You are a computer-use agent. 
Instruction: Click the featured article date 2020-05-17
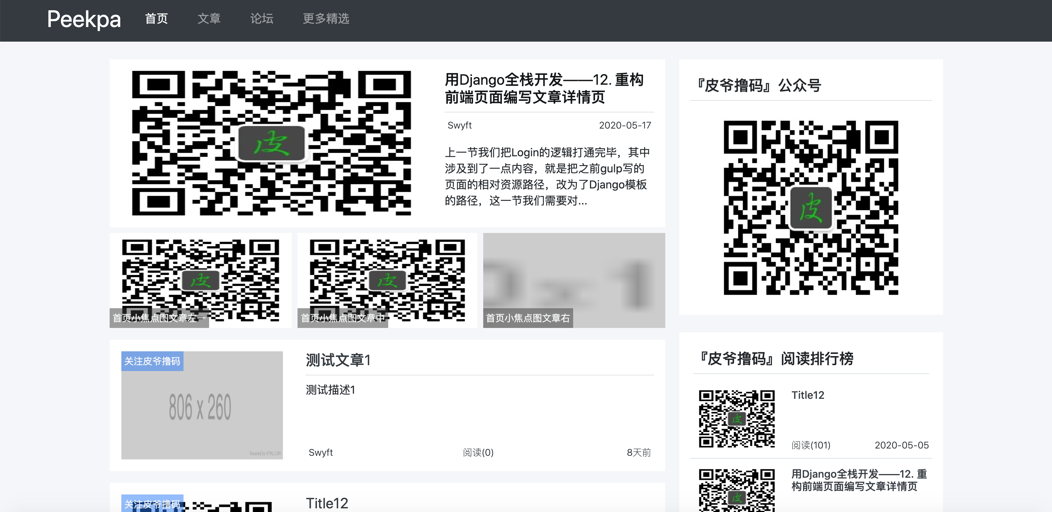click(625, 125)
